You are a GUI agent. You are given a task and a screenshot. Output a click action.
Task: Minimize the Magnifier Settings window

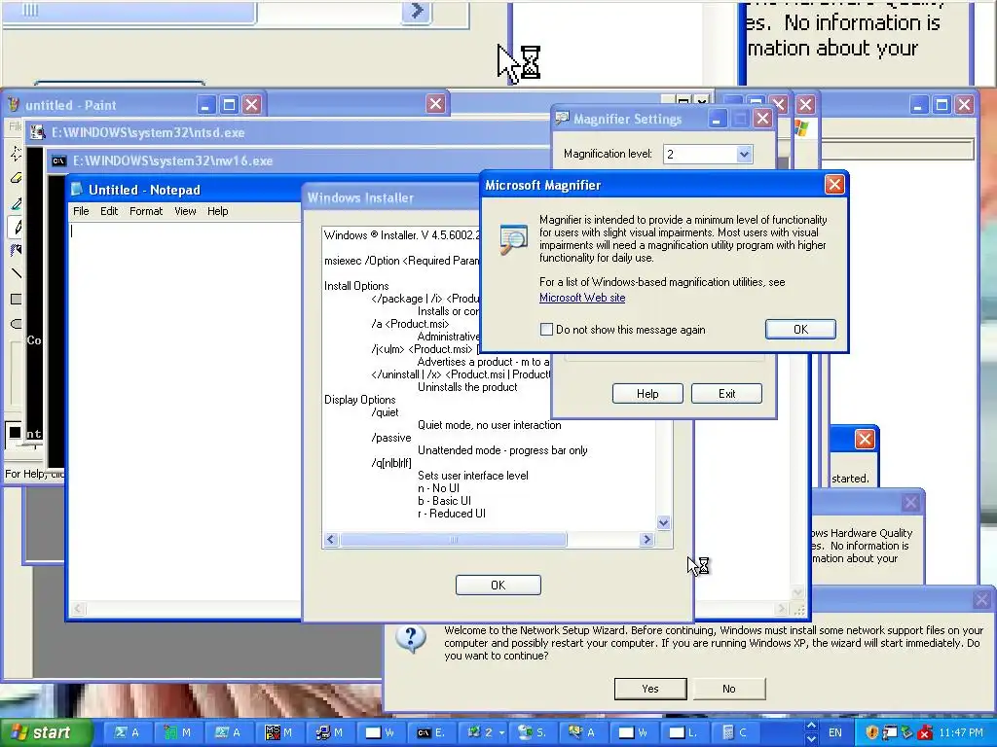point(716,119)
